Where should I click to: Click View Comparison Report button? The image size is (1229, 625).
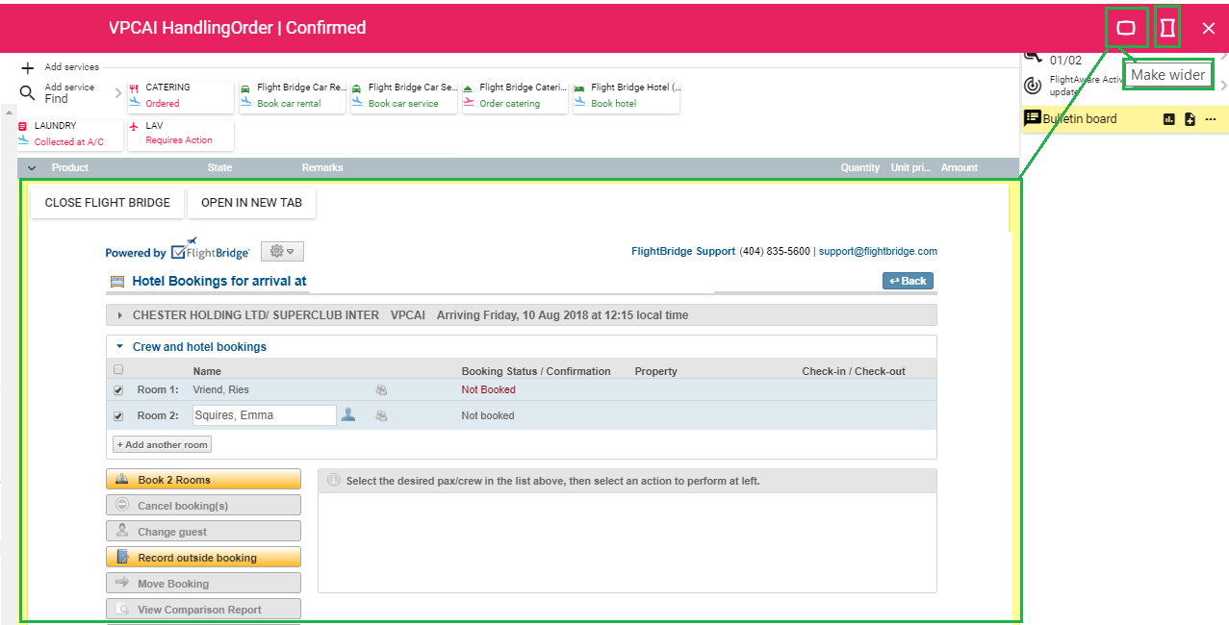pyautogui.click(x=203, y=610)
